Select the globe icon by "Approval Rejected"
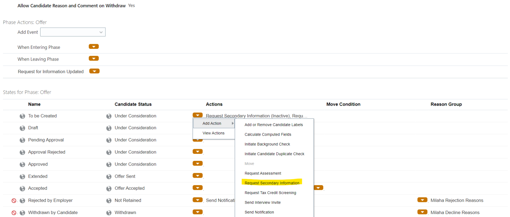 point(22,152)
